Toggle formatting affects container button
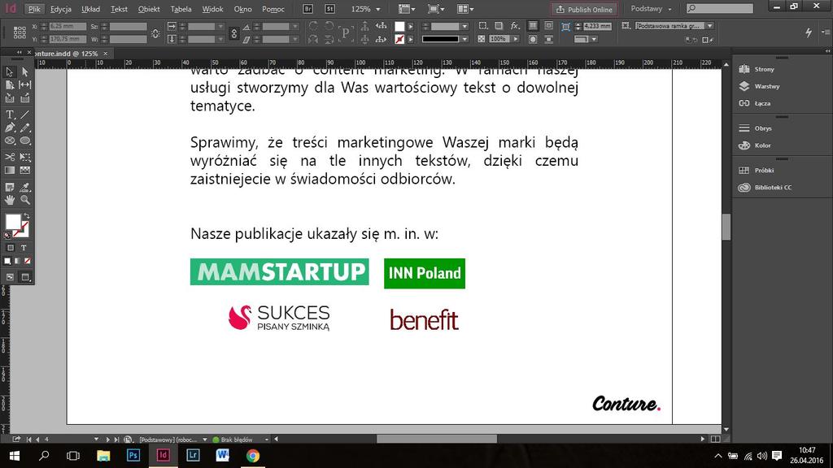Image resolution: width=833 pixels, height=468 pixels. point(10,248)
